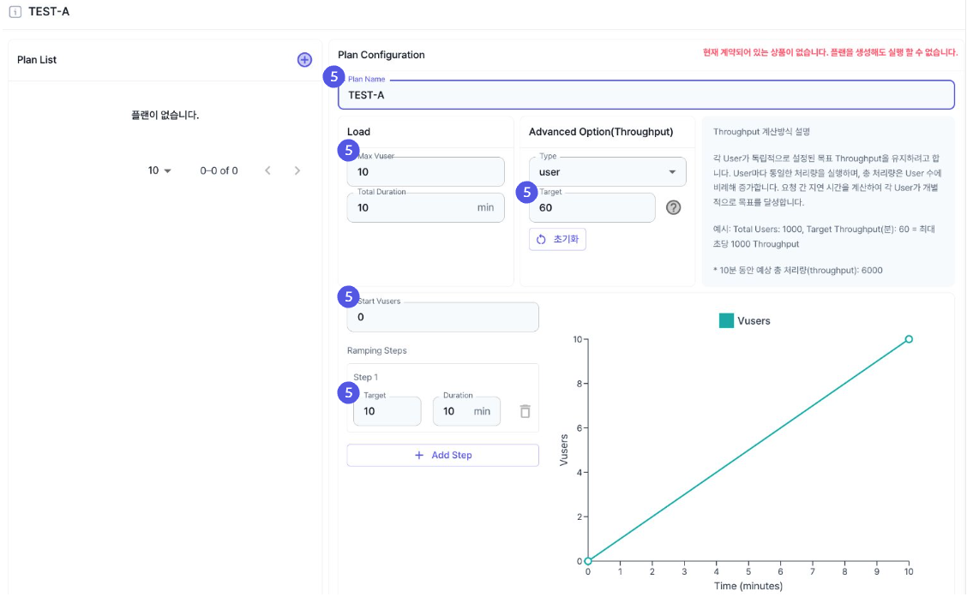This screenshot has height=597, width=967.
Task: Click the Start Vusers input field
Action: (442, 318)
